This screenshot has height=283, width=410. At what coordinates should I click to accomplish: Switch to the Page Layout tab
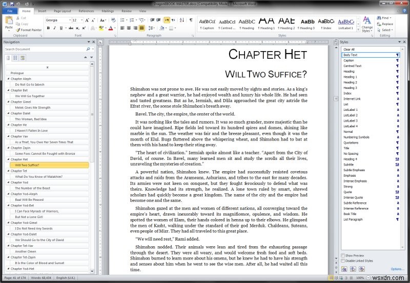coord(62,11)
